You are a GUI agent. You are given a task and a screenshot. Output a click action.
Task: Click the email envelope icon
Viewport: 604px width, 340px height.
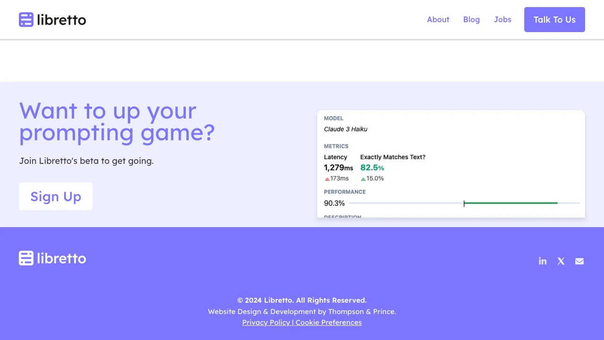(x=579, y=261)
